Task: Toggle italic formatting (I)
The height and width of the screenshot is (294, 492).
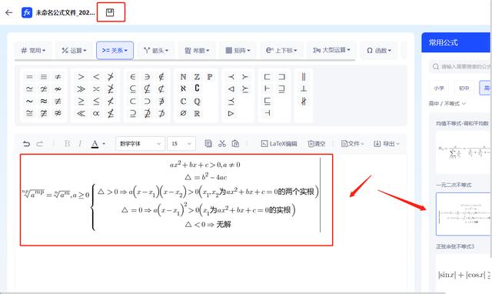Action: tap(80, 144)
